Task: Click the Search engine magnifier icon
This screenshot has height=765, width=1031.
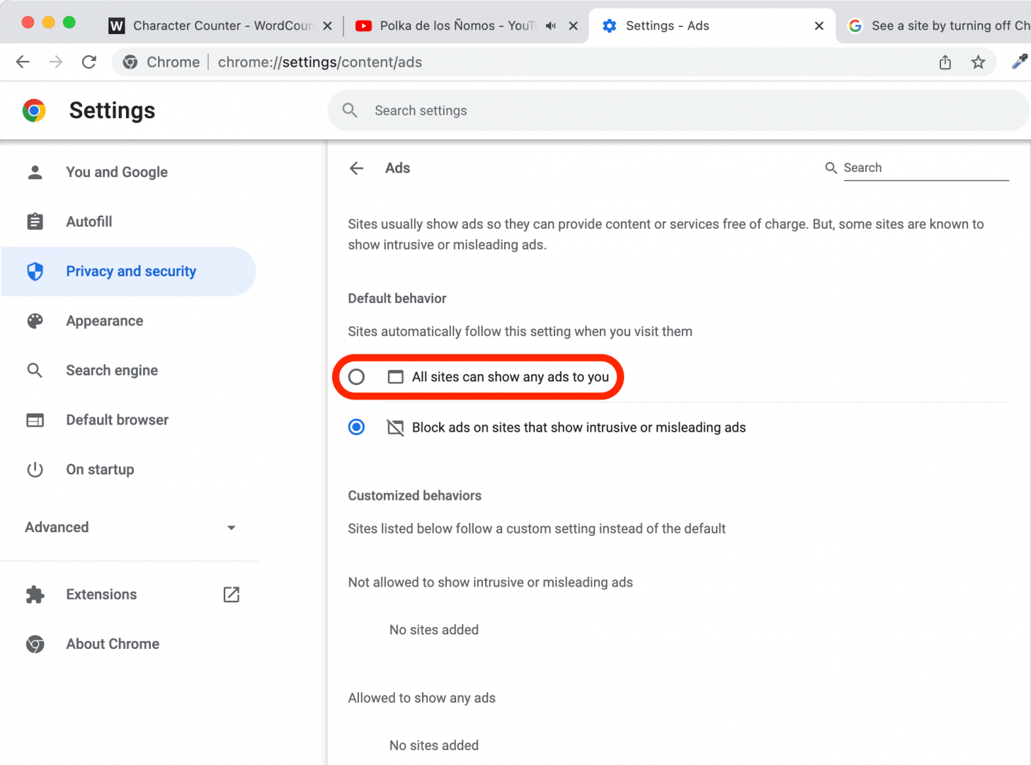Action: click(35, 370)
